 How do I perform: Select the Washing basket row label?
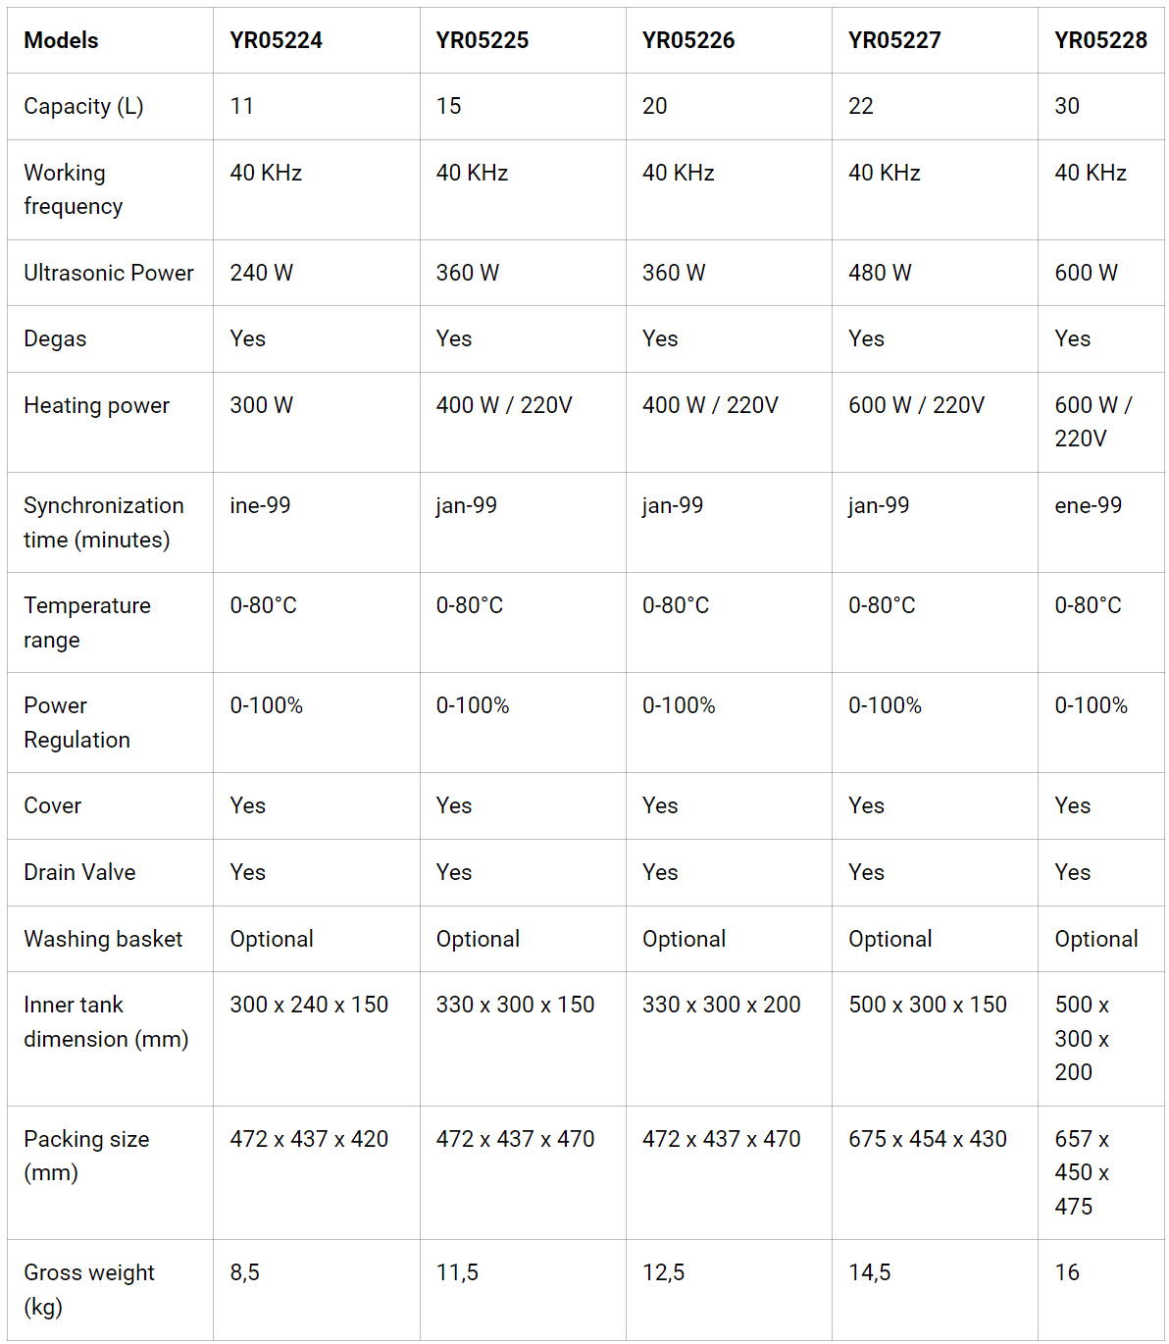[x=103, y=939]
